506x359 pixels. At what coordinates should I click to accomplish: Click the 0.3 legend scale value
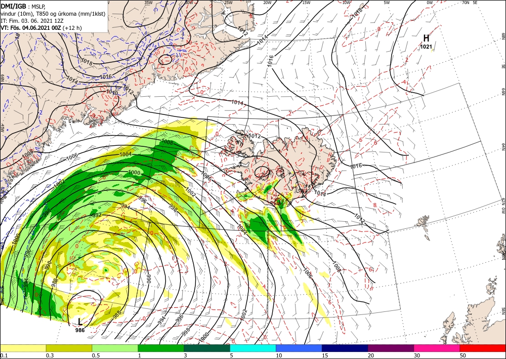50,355
